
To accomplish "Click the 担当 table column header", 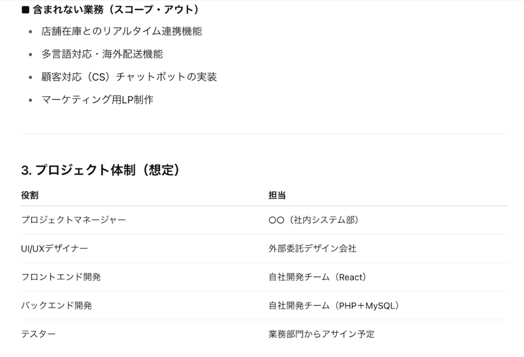I will click(277, 195).
